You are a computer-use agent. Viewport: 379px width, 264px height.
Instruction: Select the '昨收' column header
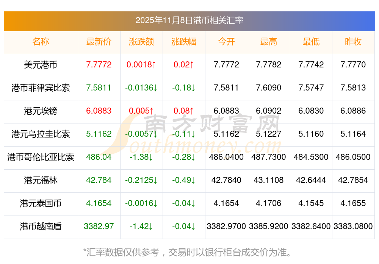coord(353,42)
